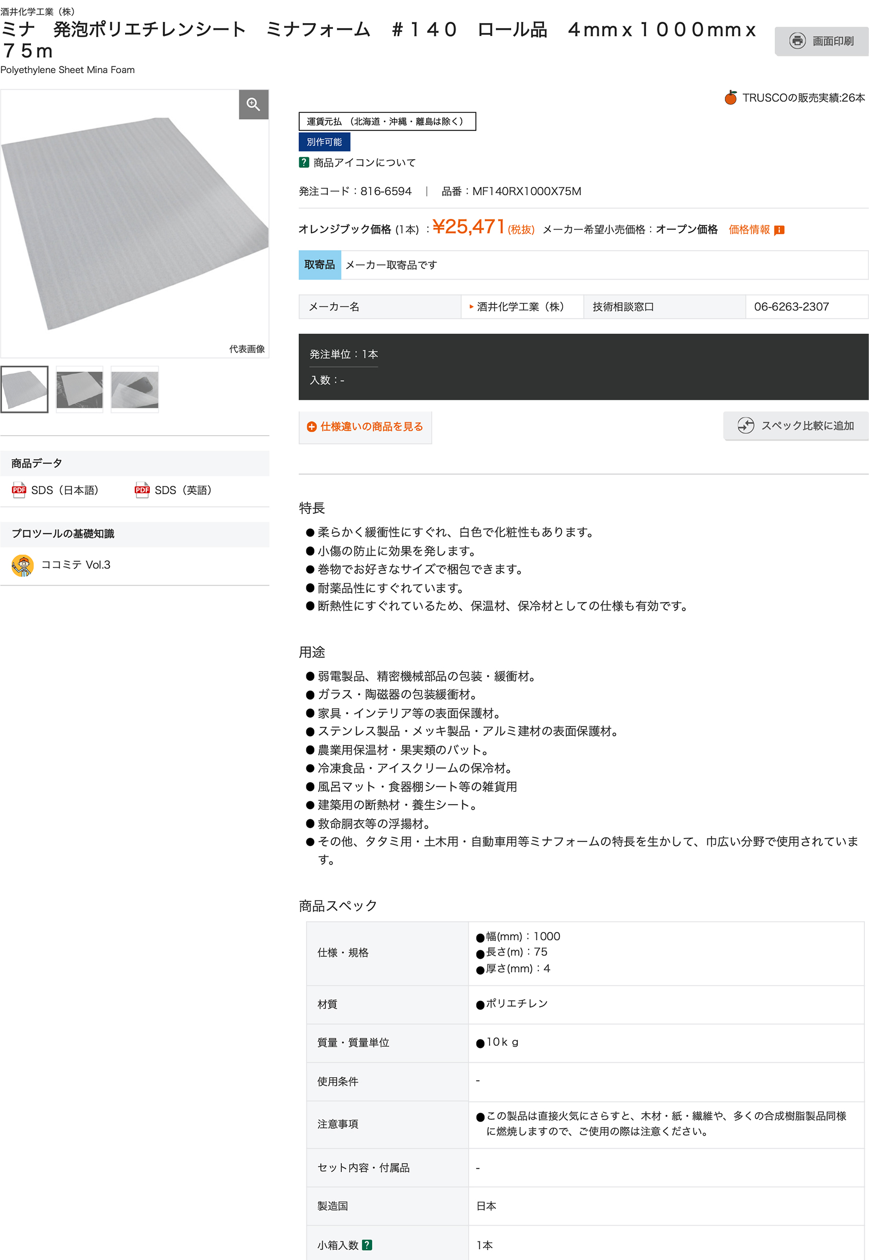The height and width of the screenshot is (1260, 869).
Task: Click the green question icon beside 商品アイコンについて
Action: coord(304,162)
